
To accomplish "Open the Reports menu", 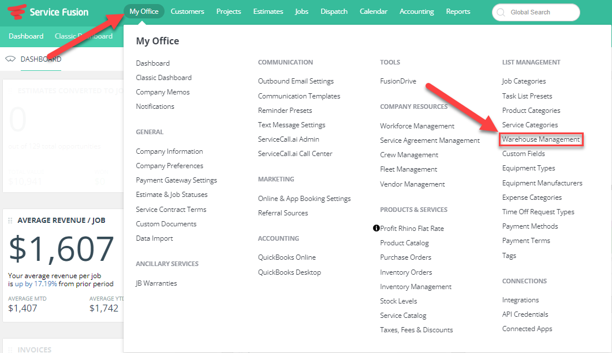I will click(x=458, y=12).
